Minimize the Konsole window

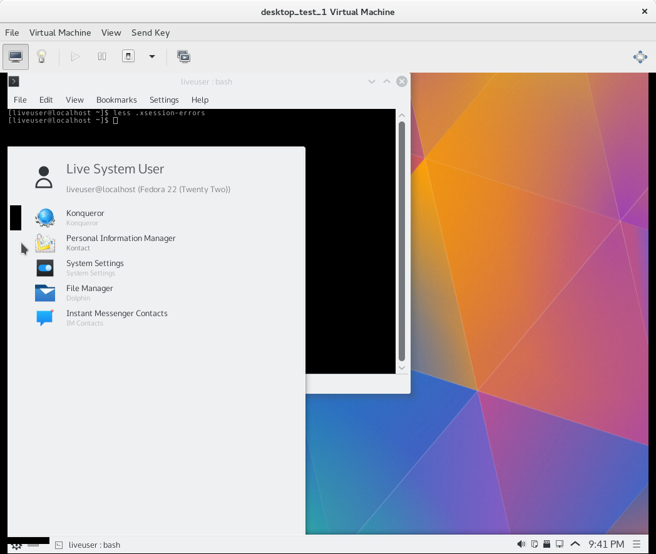(372, 81)
